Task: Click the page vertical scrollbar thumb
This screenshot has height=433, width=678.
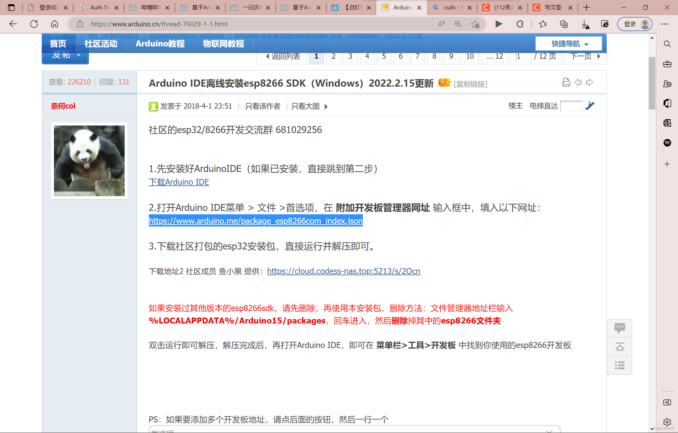Action: click(x=652, y=83)
